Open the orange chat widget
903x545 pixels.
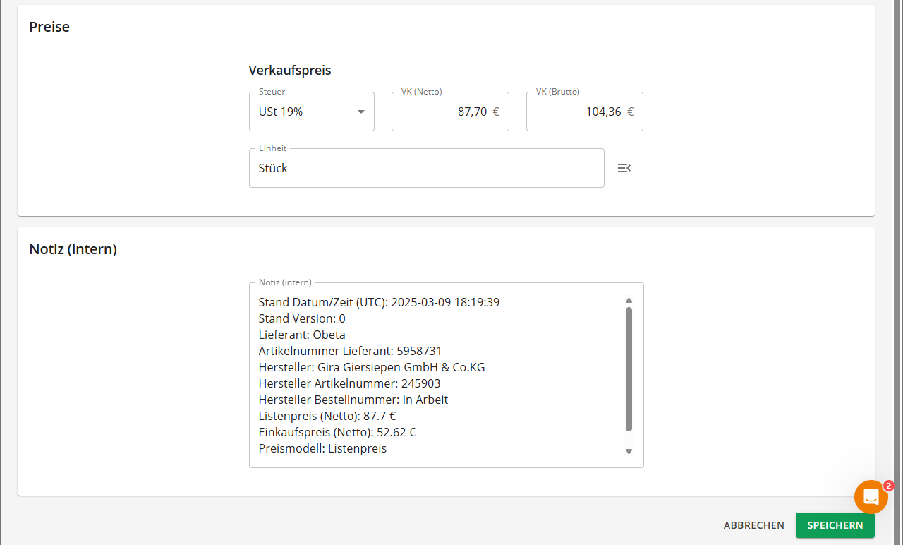[x=871, y=497]
